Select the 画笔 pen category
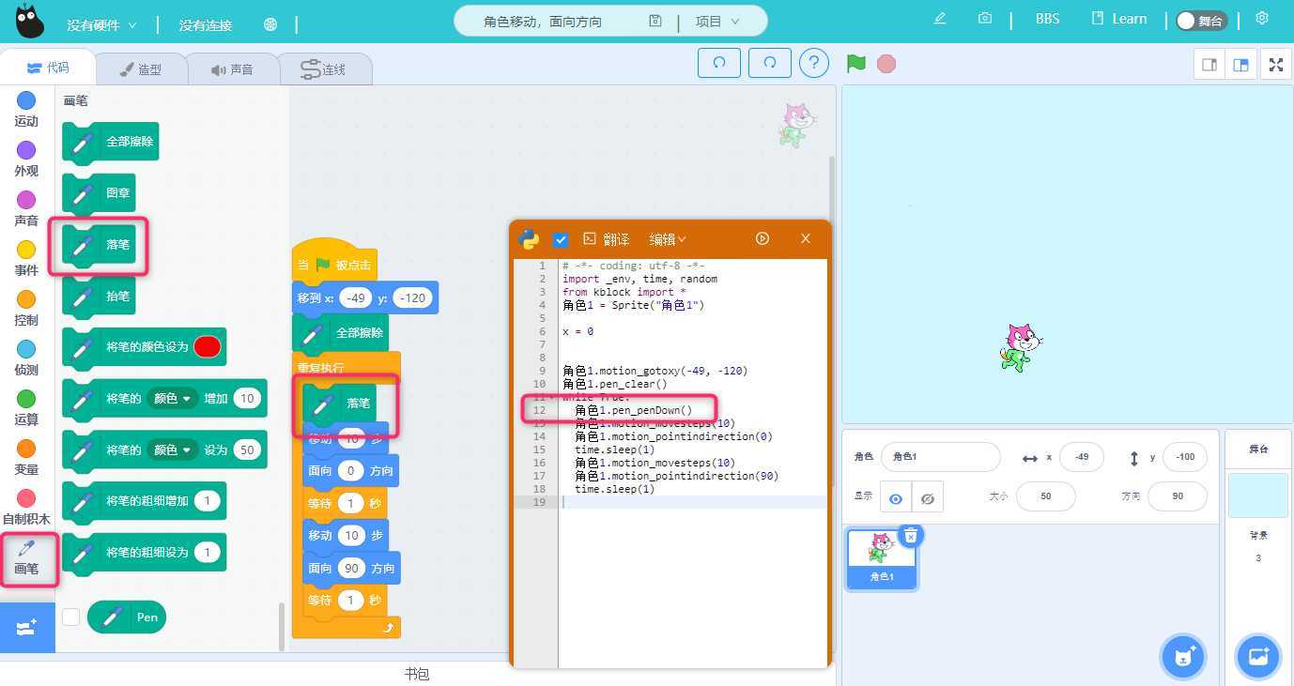Viewport: 1294px width, 686px height. click(x=26, y=557)
